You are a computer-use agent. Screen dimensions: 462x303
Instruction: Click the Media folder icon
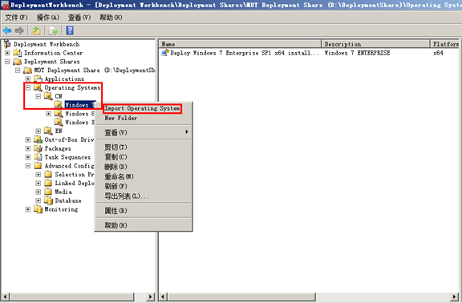(x=48, y=192)
